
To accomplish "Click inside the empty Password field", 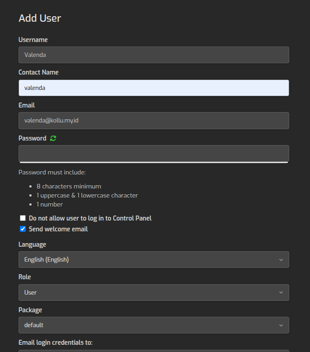I will [x=153, y=153].
